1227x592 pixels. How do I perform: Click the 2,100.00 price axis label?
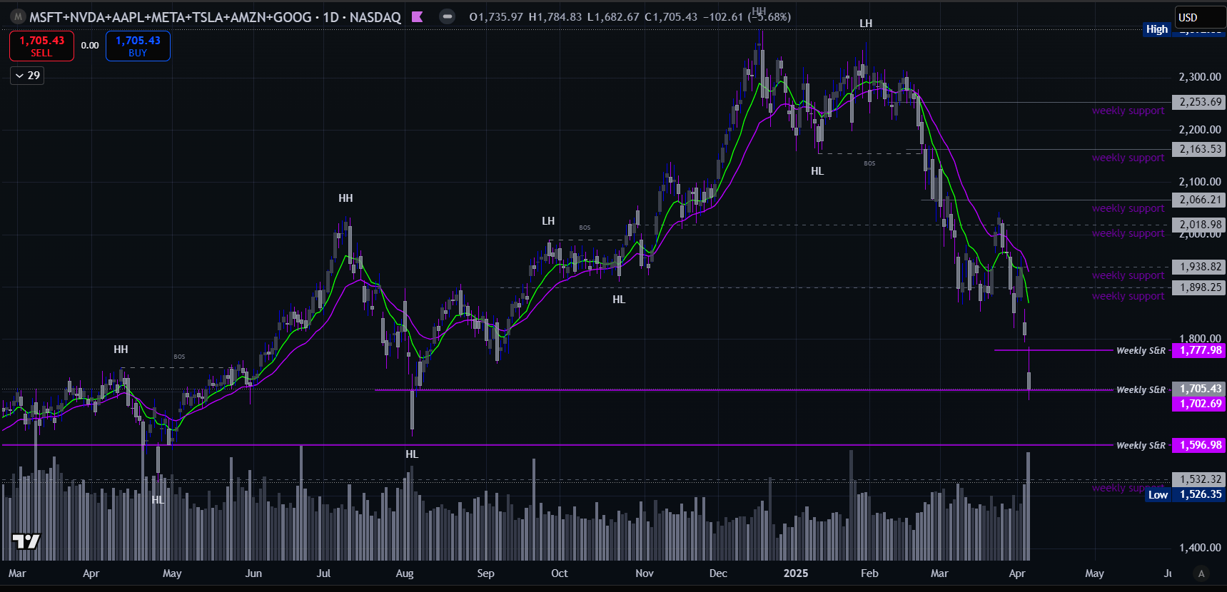coord(1200,182)
